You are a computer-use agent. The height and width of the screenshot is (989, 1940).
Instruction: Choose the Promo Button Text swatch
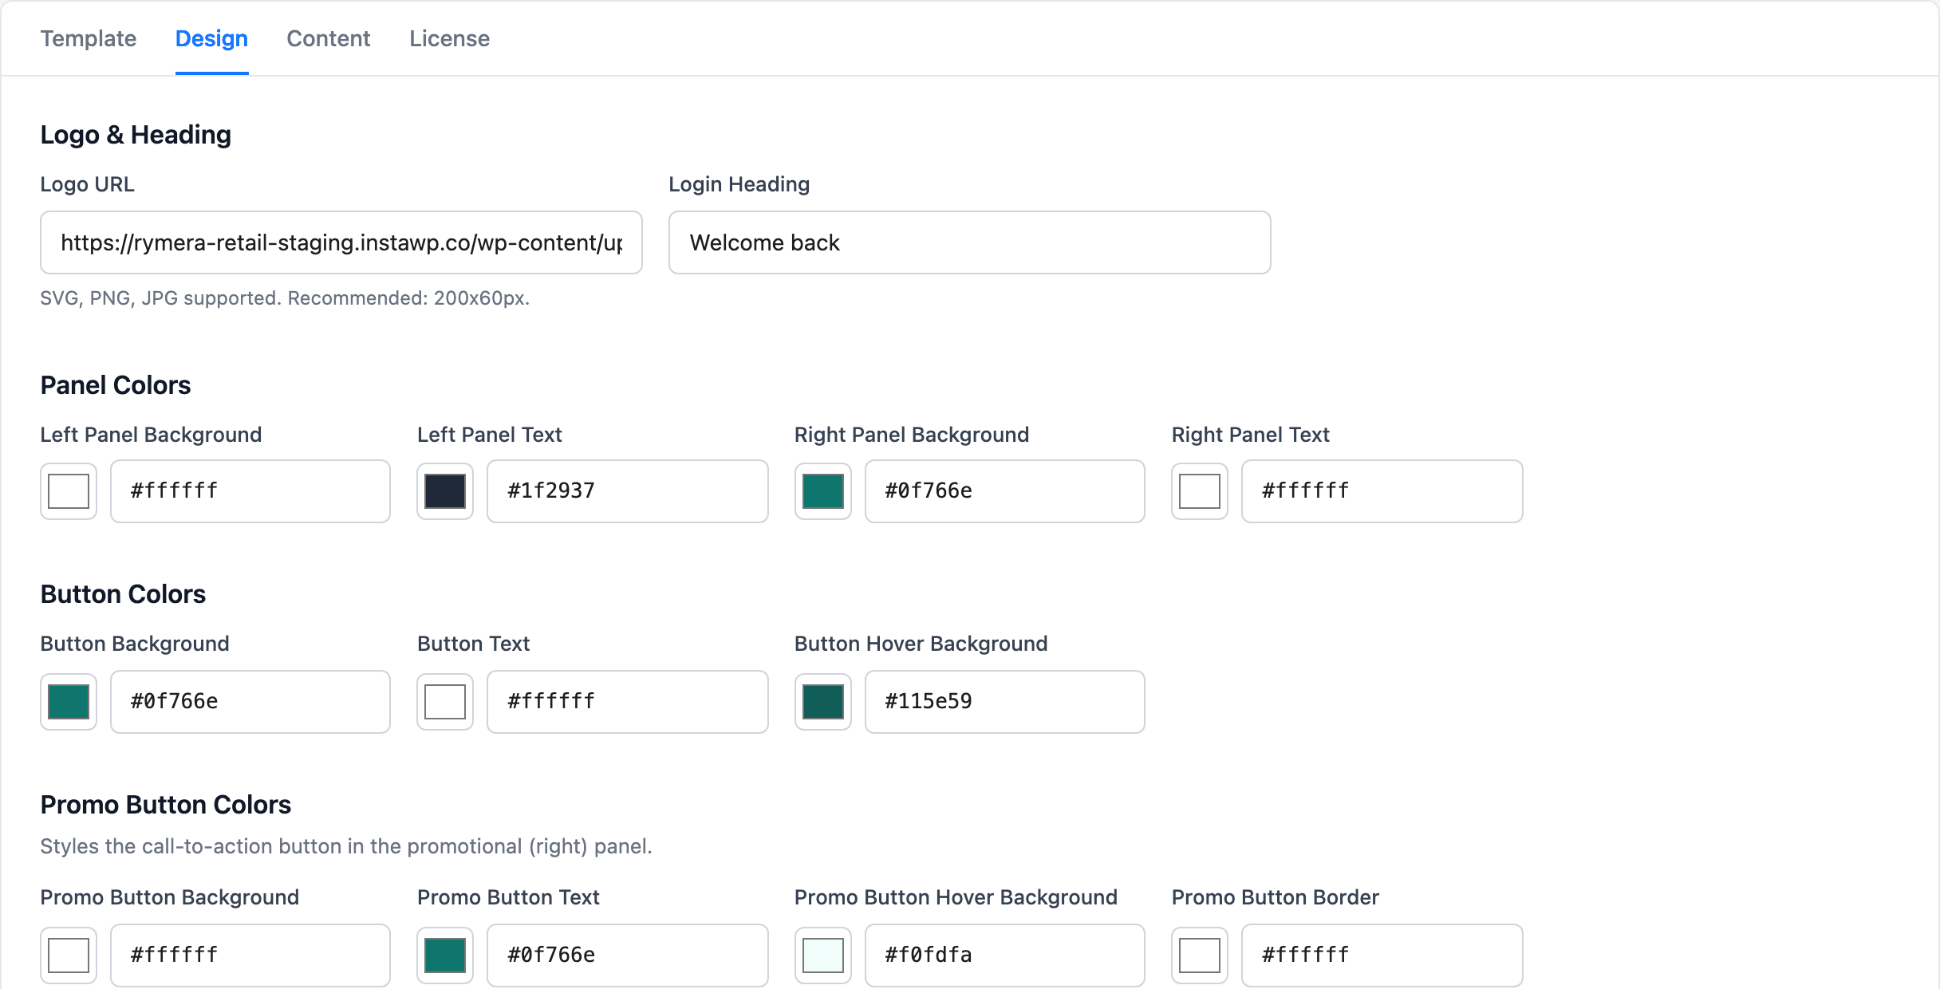click(x=445, y=956)
